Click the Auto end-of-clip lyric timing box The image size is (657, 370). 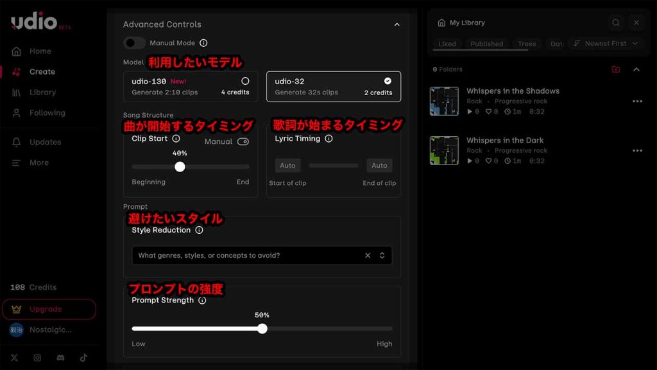click(x=379, y=165)
